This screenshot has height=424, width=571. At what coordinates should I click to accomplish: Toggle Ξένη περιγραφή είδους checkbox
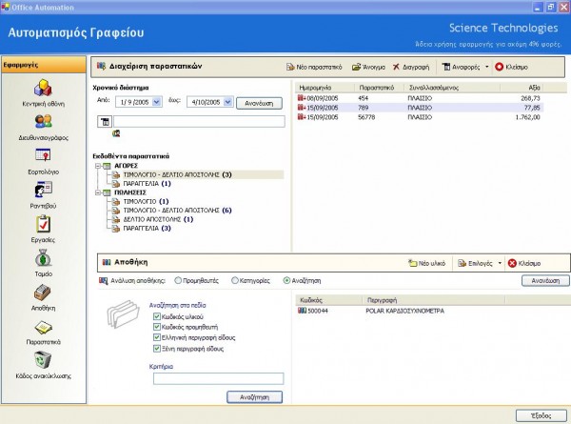point(157,349)
